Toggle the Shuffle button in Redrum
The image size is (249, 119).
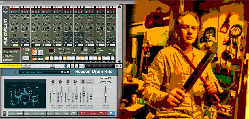74,50
